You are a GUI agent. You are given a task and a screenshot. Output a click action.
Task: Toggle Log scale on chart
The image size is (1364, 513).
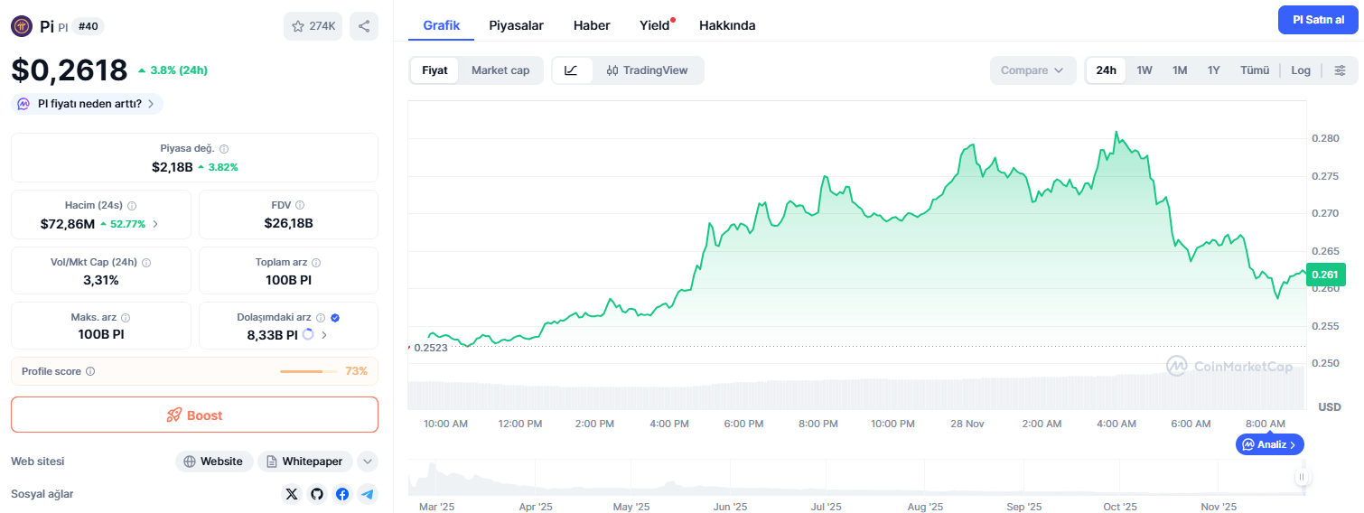[x=1301, y=70]
